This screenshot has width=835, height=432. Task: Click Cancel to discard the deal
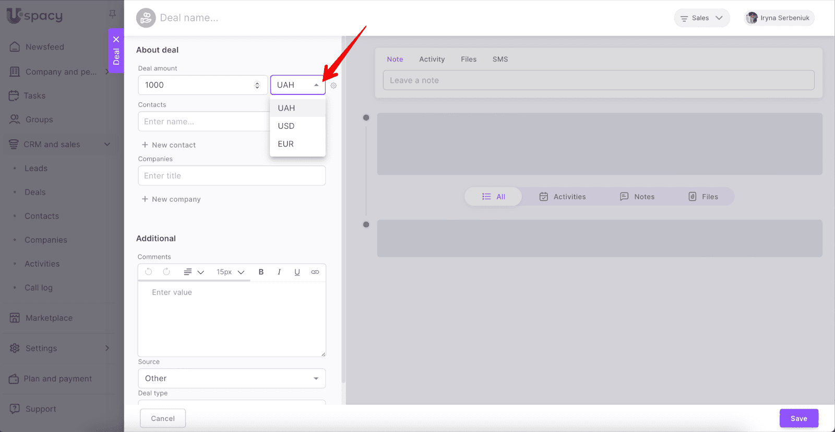pos(163,418)
